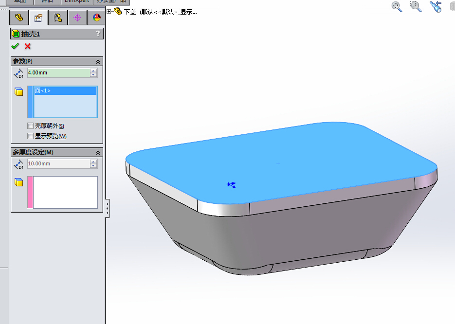Switch to the PropertyManager tab
Screen dimensions: 455x324
tap(38, 18)
